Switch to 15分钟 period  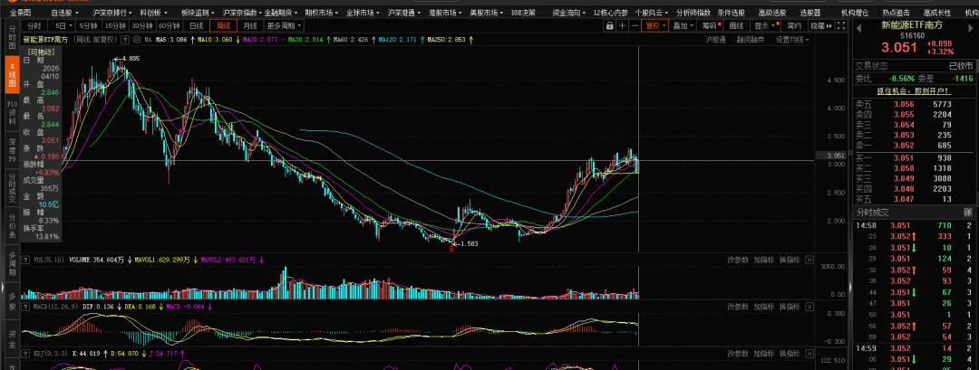[114, 25]
